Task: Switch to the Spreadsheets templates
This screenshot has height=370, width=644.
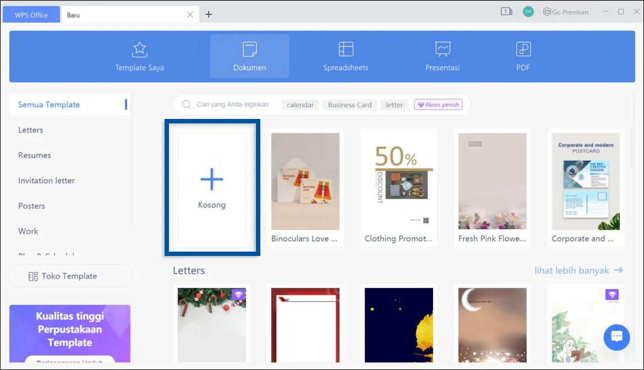Action: click(x=345, y=55)
